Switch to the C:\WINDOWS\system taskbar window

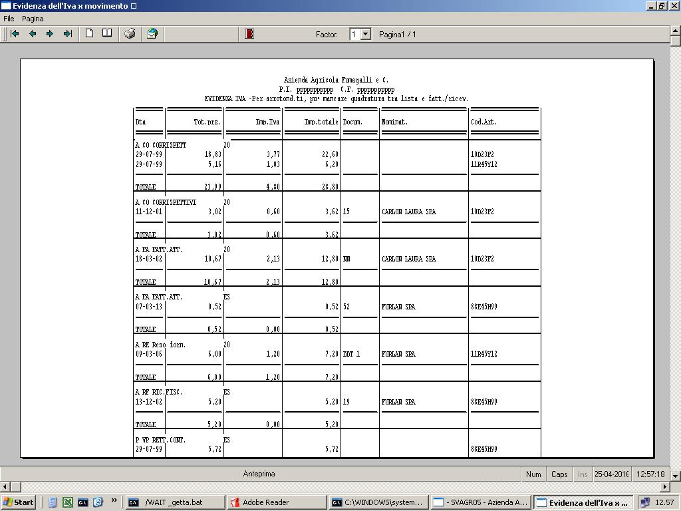(378, 502)
